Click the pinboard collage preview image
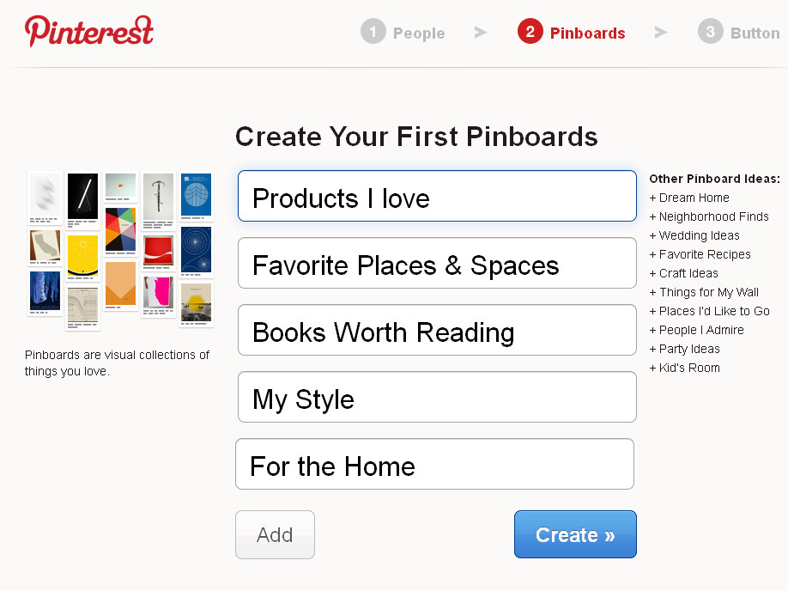Viewport: 788px width, 591px height. tap(120, 249)
